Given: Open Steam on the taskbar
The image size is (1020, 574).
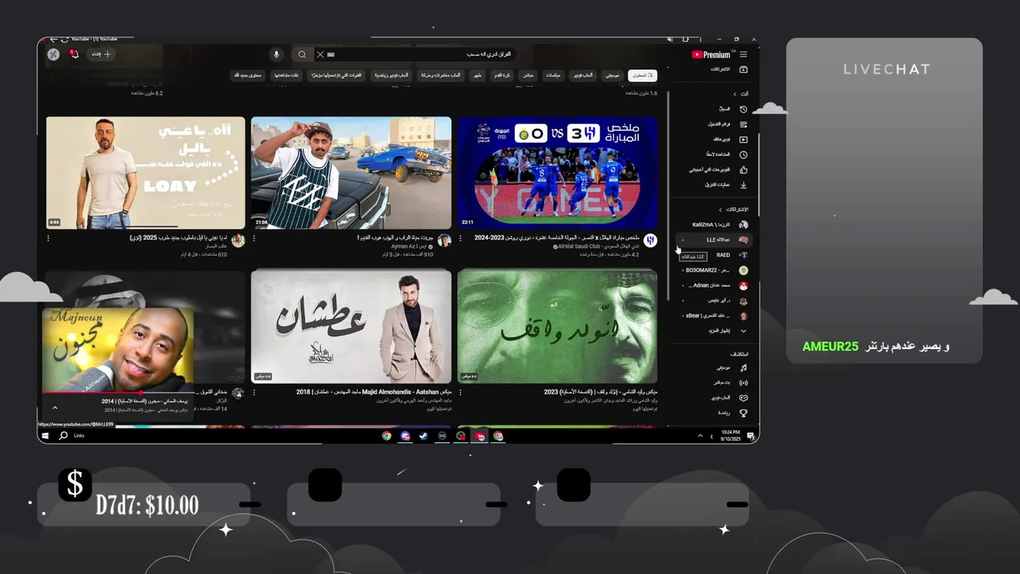Looking at the screenshot, I should 423,436.
